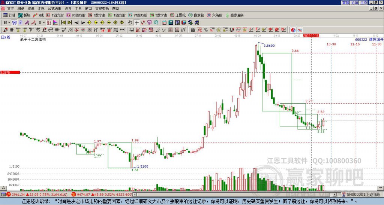
Task: Open 赢家服务 from the toolbar
Action: tap(235, 15)
